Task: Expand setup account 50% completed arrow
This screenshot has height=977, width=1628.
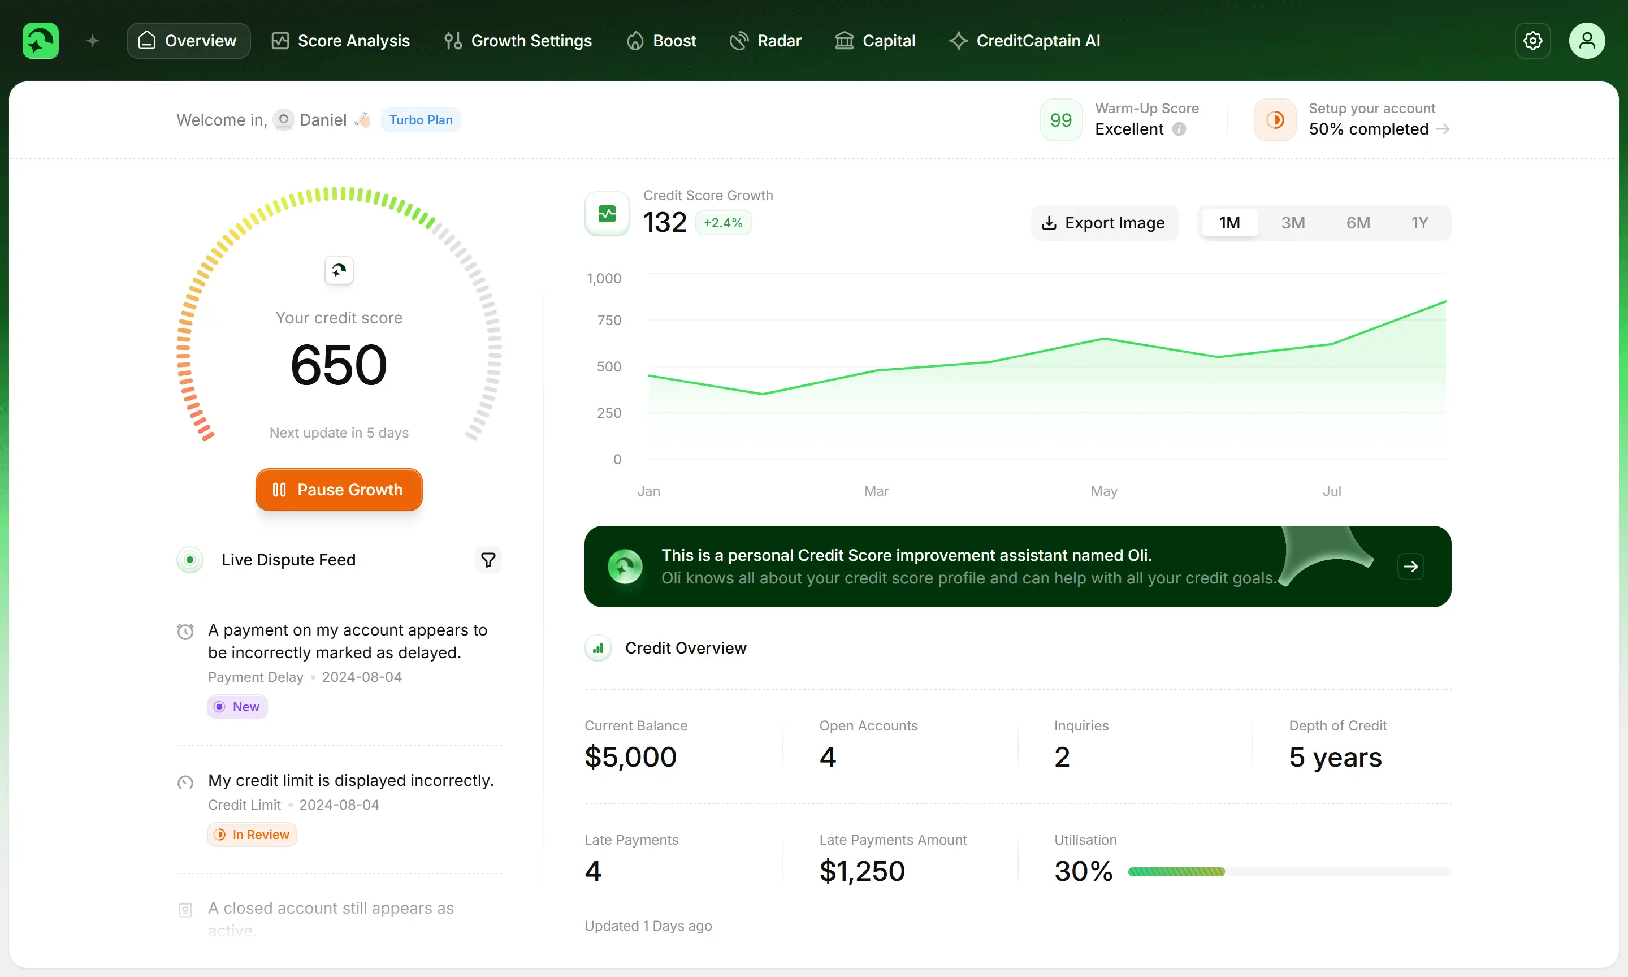Action: pyautogui.click(x=1443, y=129)
